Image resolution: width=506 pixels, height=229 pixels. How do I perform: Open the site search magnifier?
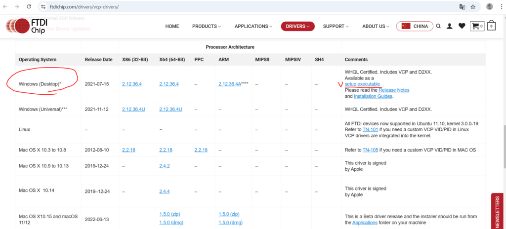click(438, 26)
